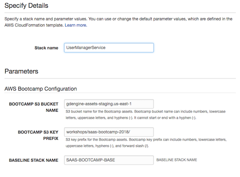Click the bold BASELINE STACK NAME label

coord(34,160)
